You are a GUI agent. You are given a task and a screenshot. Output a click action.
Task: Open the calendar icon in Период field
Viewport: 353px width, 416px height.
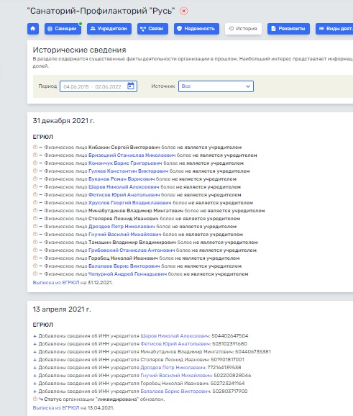[x=131, y=86]
